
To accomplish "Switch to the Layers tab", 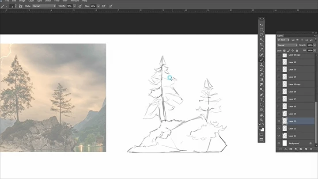I will coord(280,36).
